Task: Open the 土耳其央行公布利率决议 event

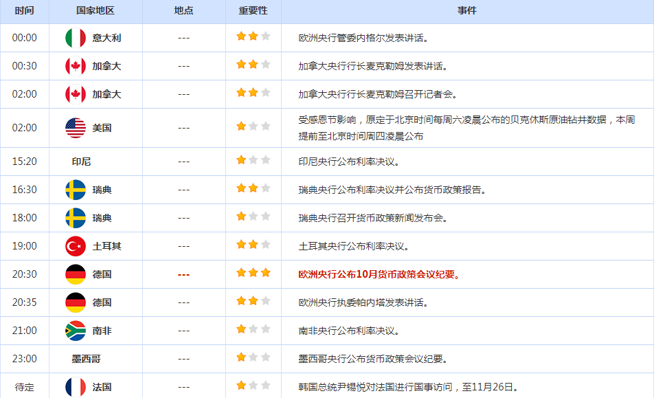Action: click(x=353, y=246)
